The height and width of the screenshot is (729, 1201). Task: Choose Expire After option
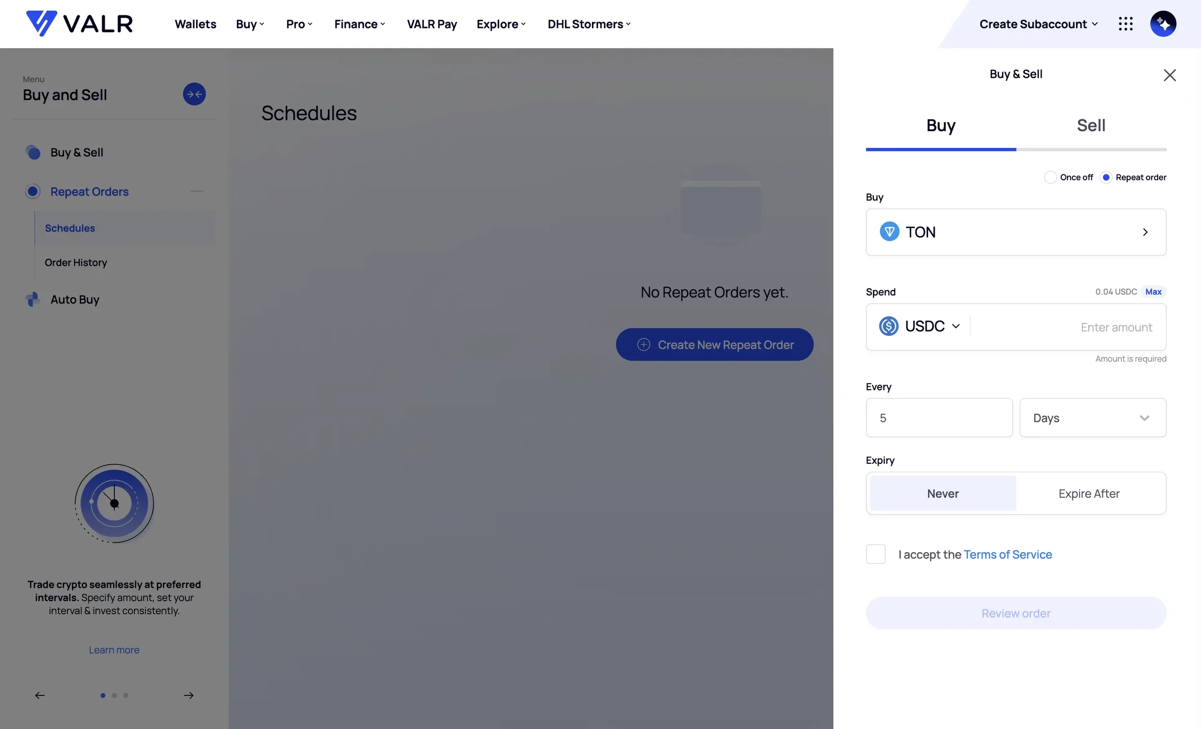[x=1089, y=494]
